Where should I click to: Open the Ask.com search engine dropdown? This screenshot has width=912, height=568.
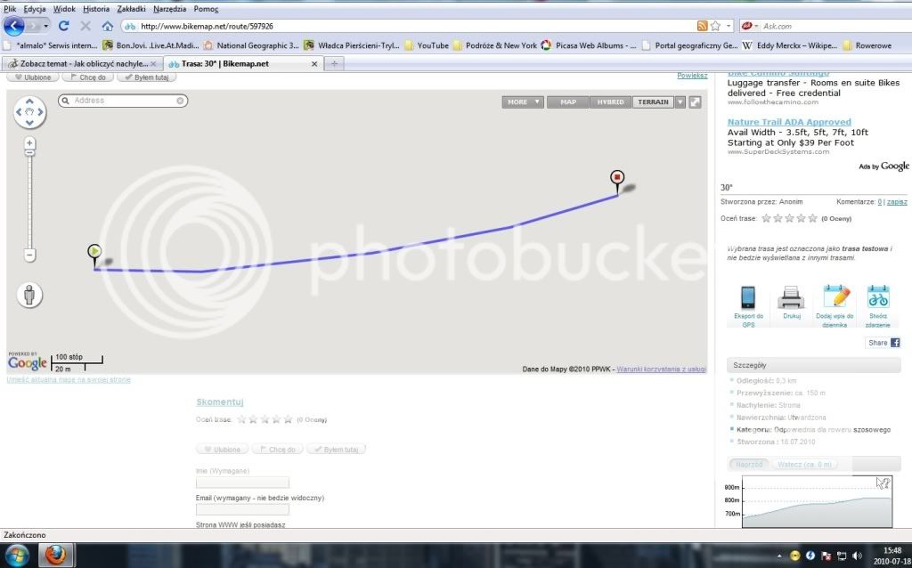[750, 26]
